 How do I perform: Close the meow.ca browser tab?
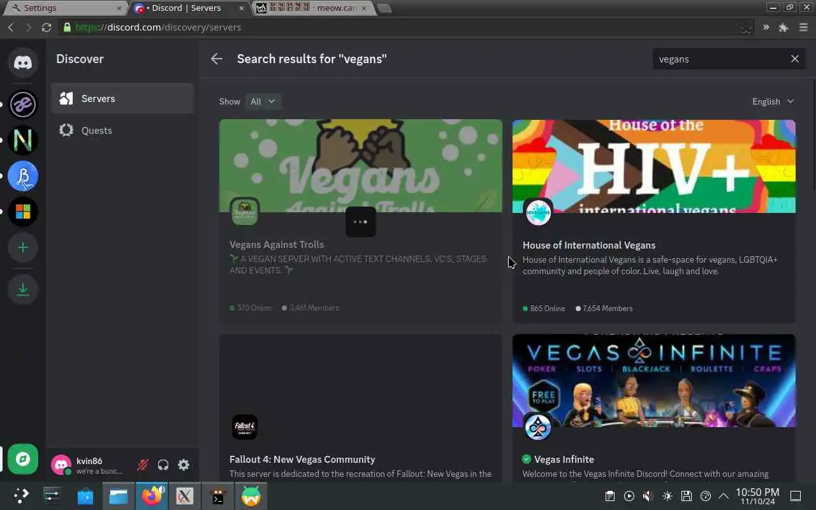pos(365,8)
